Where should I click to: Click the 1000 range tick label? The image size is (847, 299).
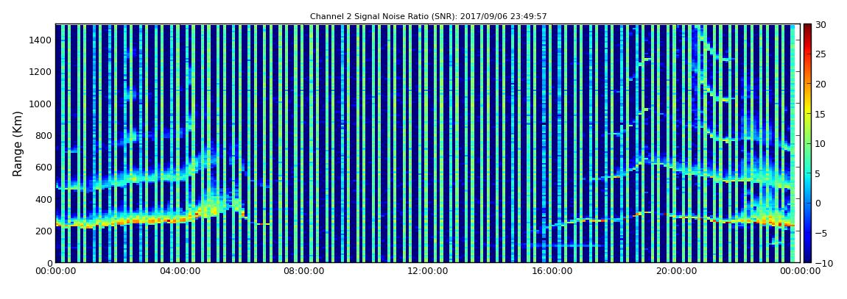coord(41,104)
